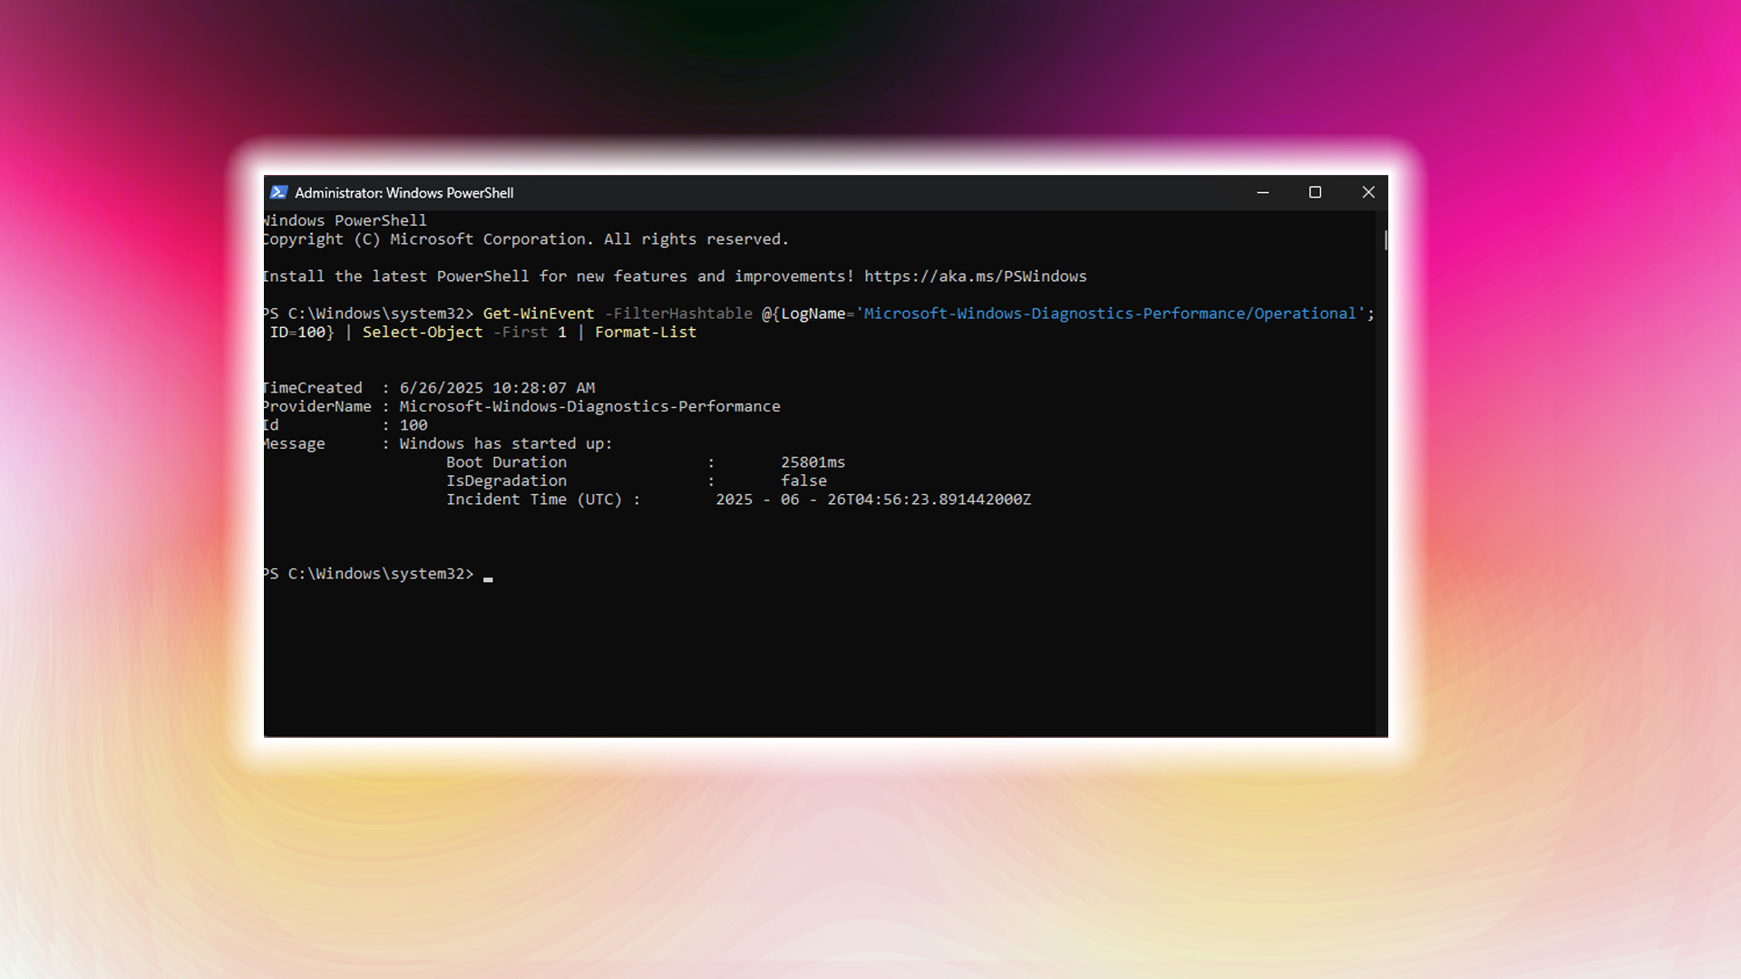Viewport: 1741px width, 979px height.
Task: Click the 'Boot Duration' label
Action: [506, 462]
